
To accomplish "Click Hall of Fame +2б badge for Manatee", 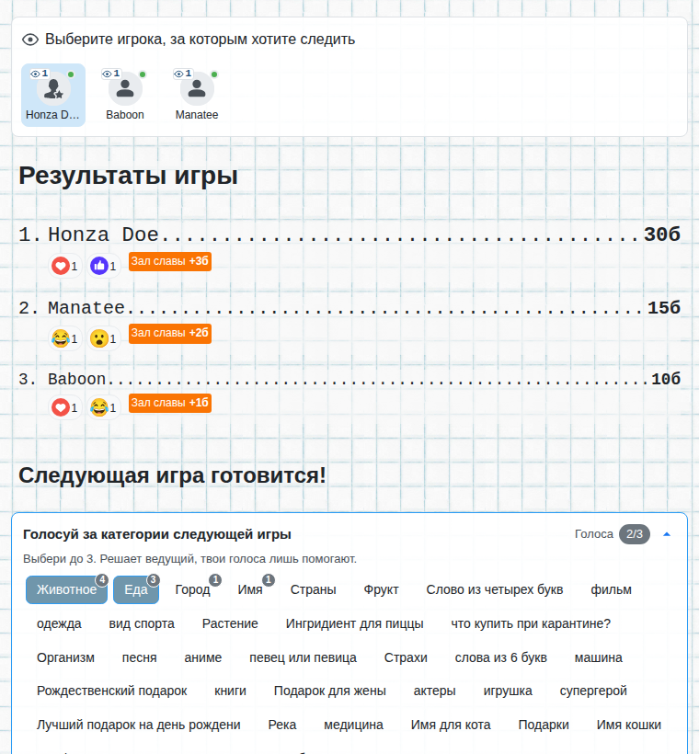I will click(x=170, y=333).
